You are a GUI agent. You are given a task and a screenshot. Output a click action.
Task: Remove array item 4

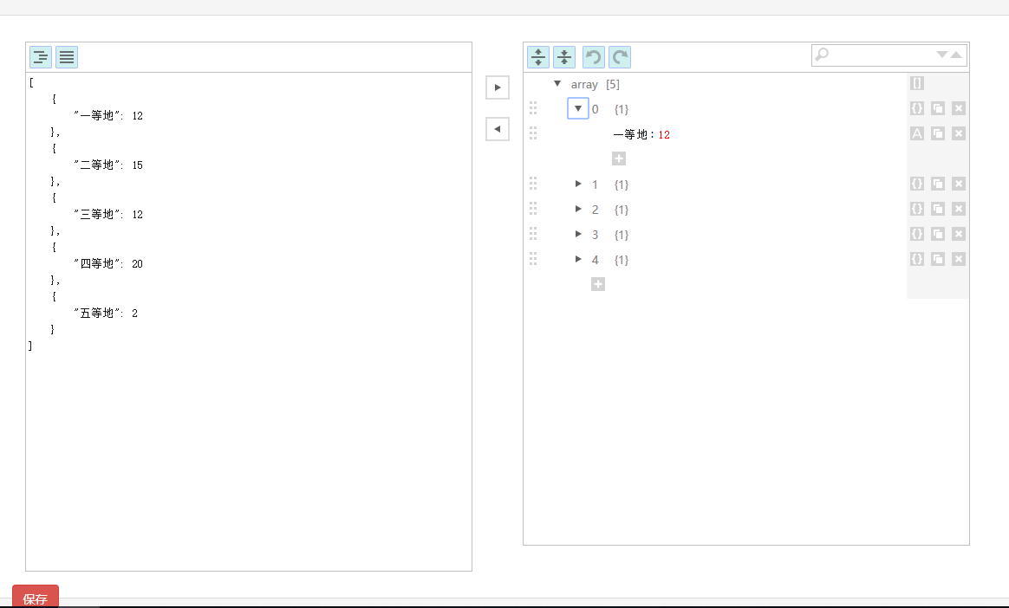[958, 258]
